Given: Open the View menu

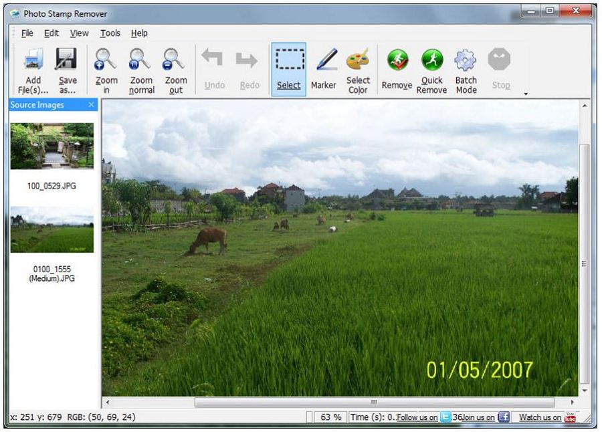Looking at the screenshot, I should coord(79,33).
